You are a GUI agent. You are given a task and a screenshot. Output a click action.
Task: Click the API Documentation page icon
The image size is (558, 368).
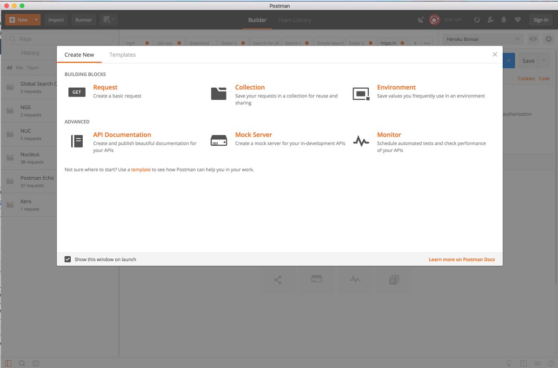pos(77,141)
